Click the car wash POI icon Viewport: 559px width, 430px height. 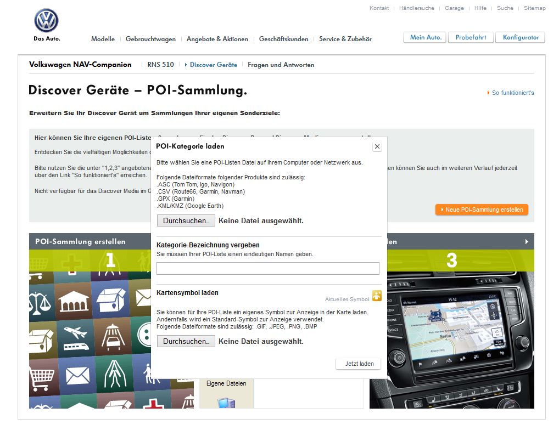pos(113,336)
